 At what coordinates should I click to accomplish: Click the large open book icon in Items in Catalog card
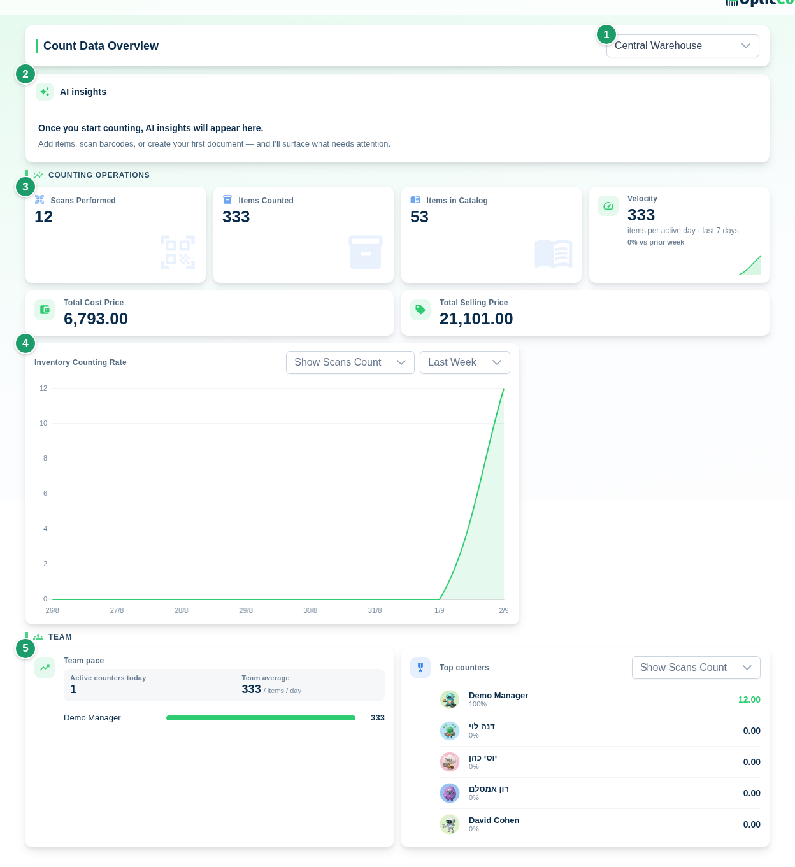tap(554, 254)
